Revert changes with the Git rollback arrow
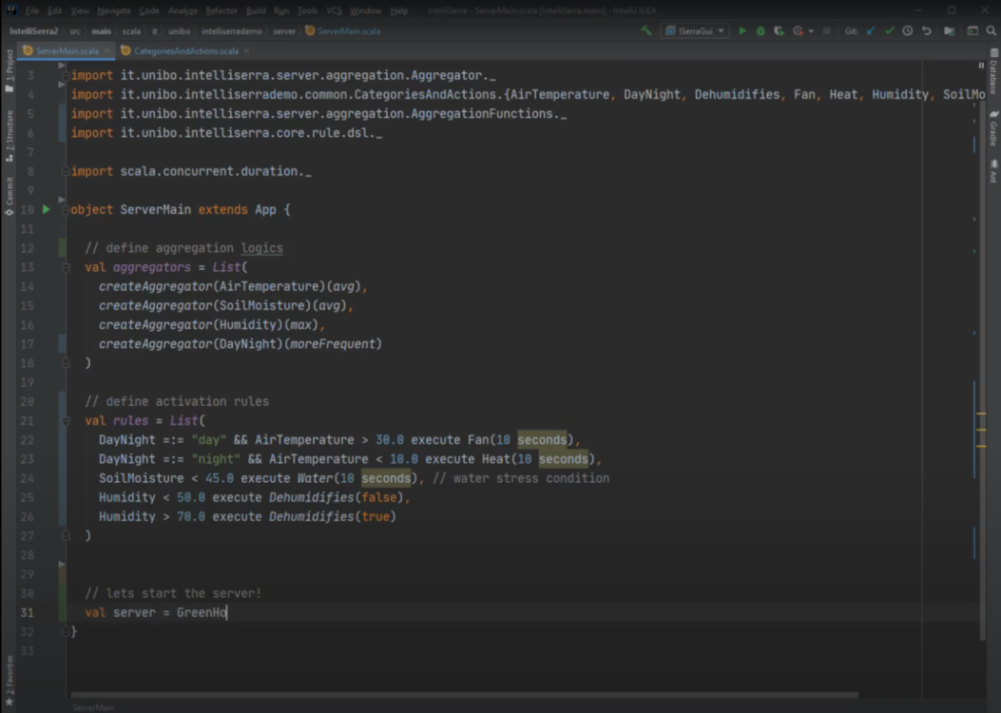Viewport: 1001px width, 713px height. (x=926, y=30)
